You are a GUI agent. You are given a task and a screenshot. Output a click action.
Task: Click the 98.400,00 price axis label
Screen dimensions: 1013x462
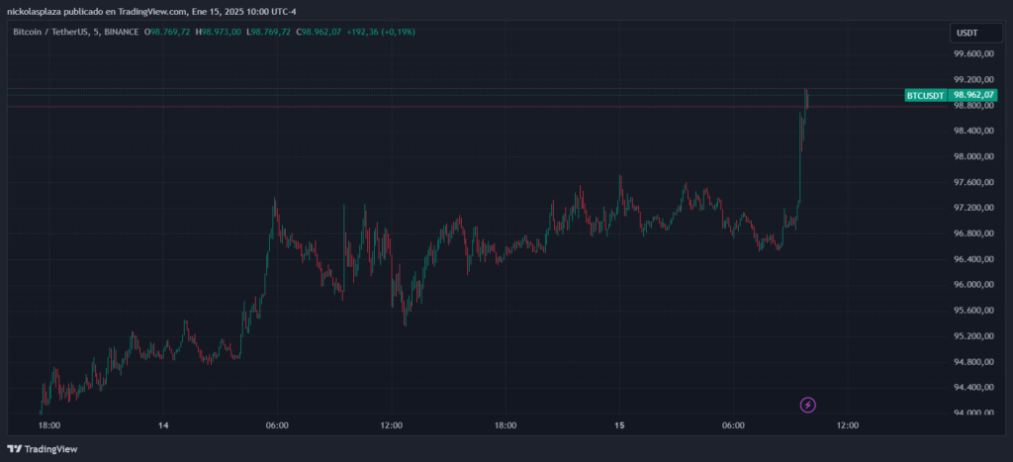973,132
